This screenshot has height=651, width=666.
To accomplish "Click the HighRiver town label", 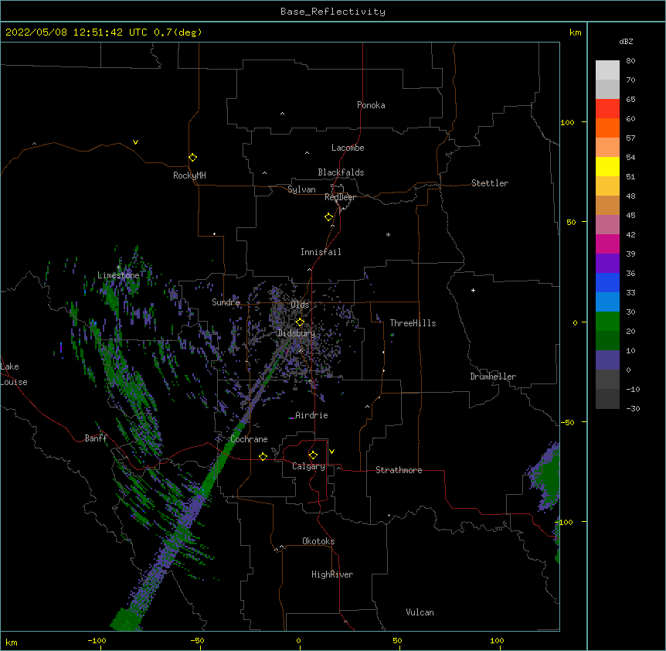I will point(332,574).
